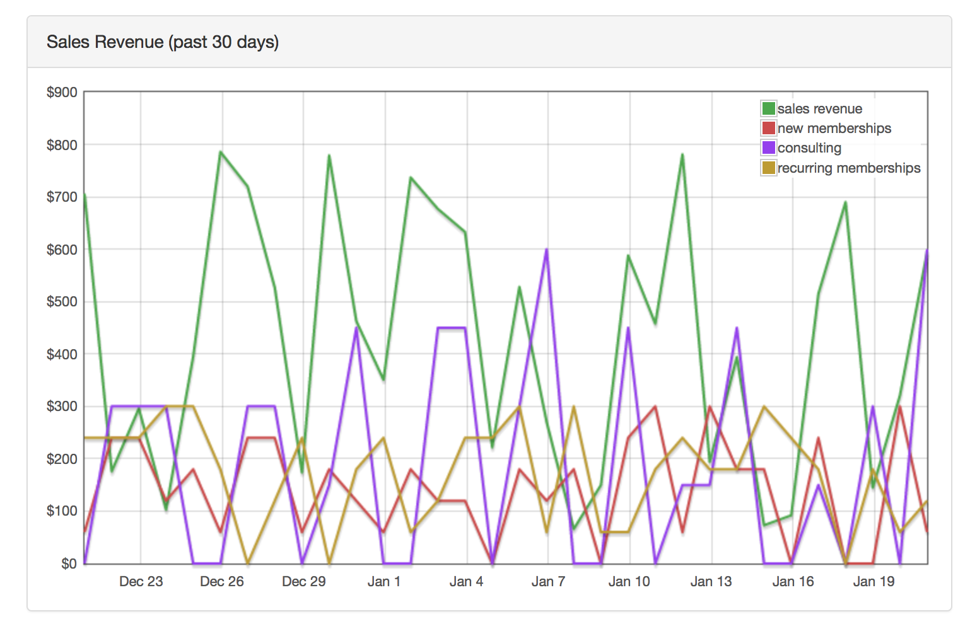Select the 'new memberships' legend label

click(834, 128)
